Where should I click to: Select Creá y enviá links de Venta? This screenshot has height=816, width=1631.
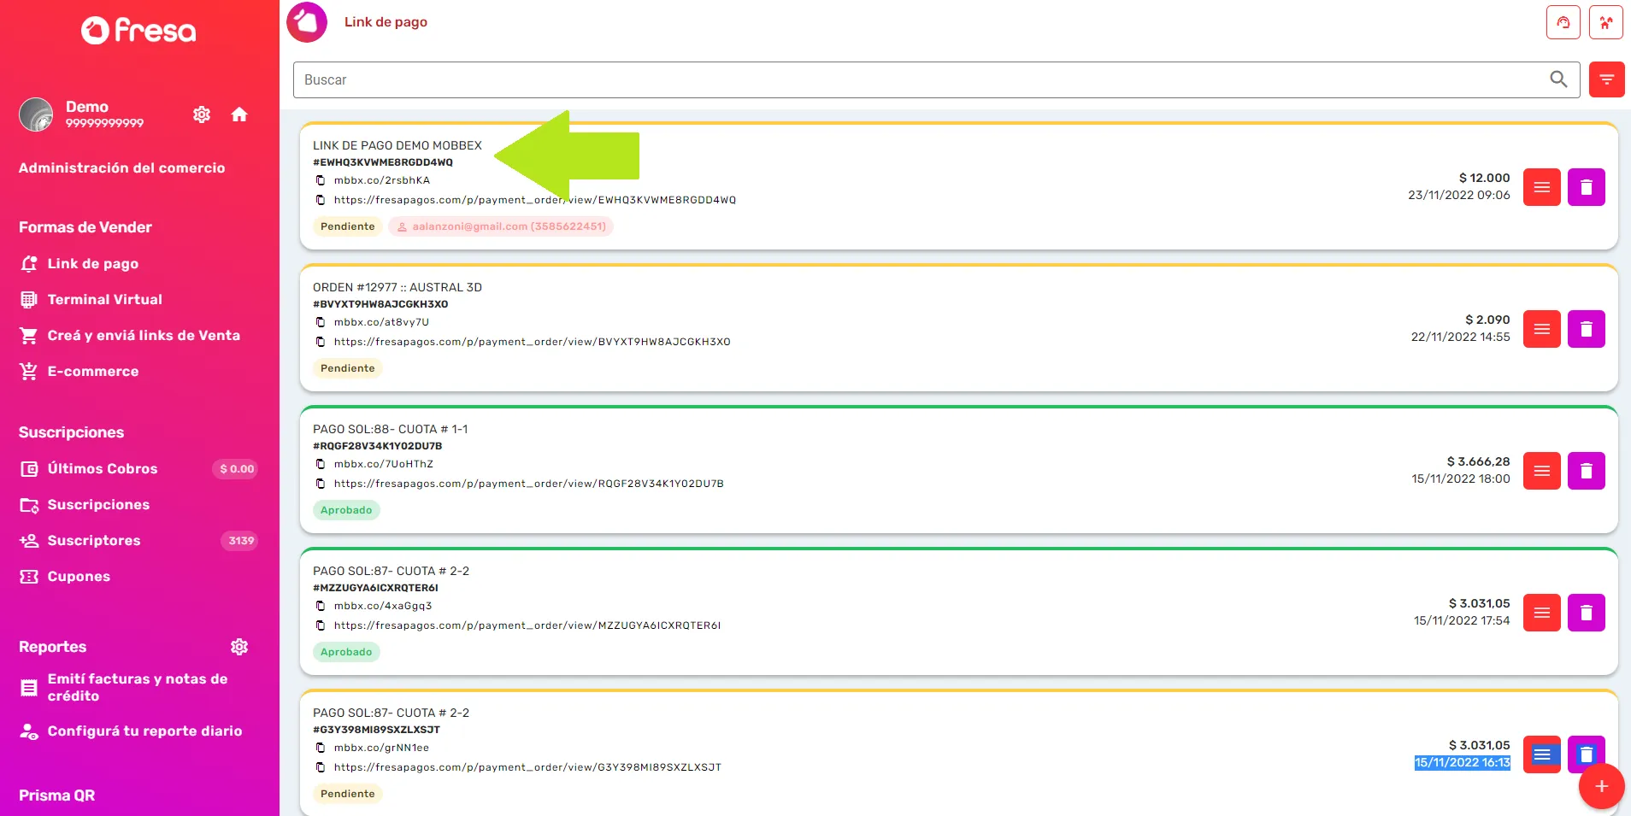click(x=144, y=336)
